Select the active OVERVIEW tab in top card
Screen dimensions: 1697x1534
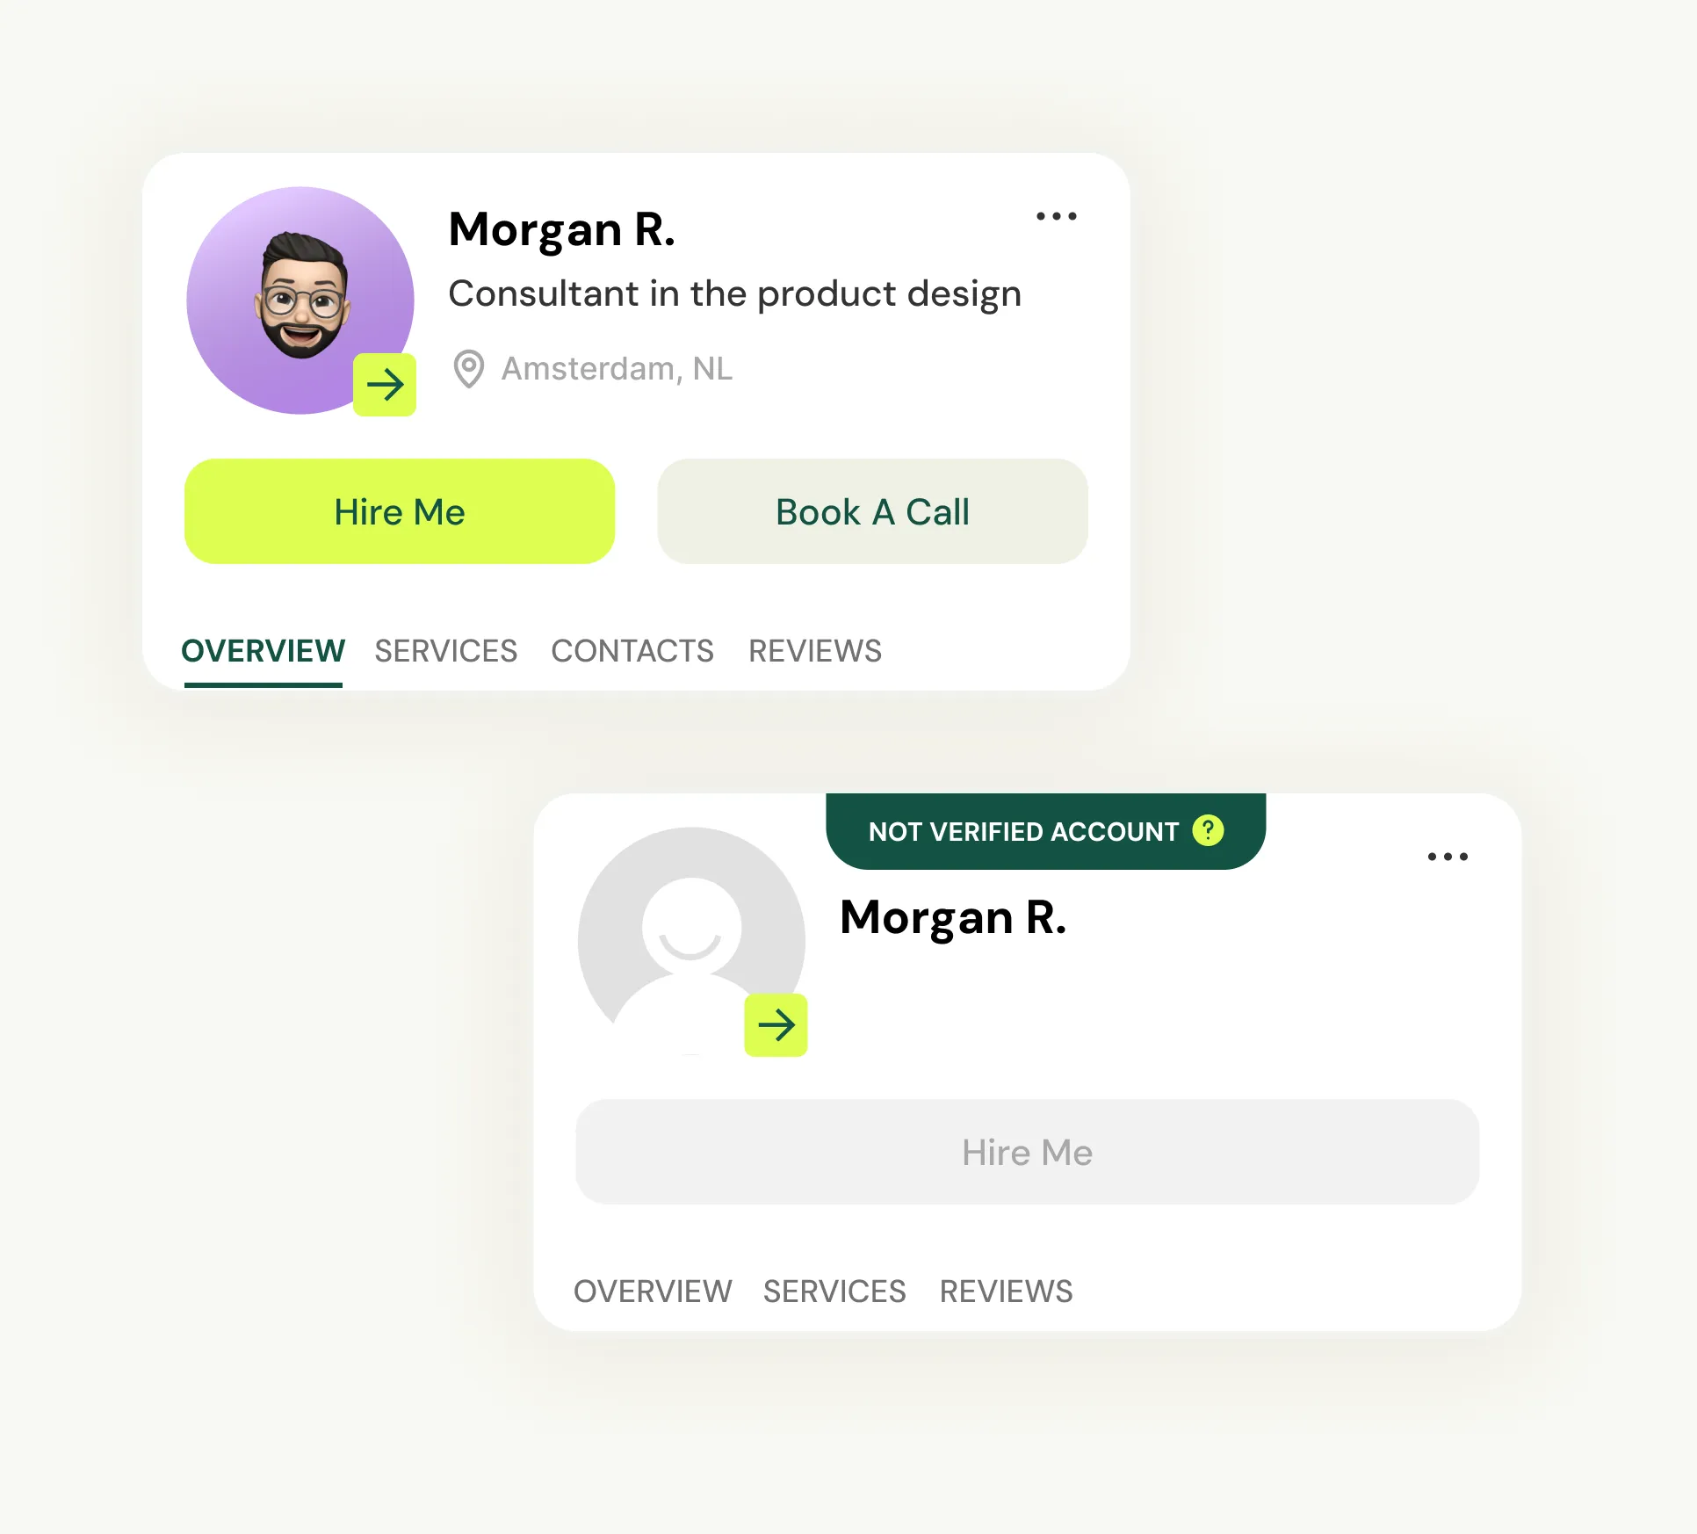click(x=263, y=651)
